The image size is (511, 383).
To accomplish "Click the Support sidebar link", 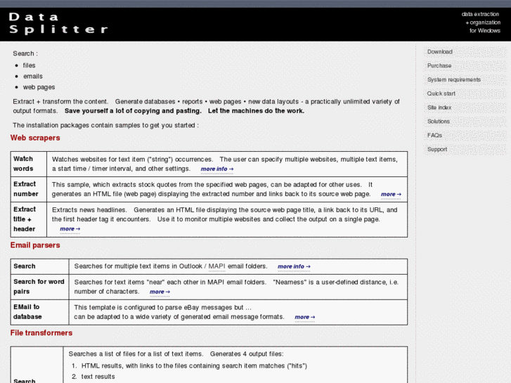I will pyautogui.click(x=436, y=149).
